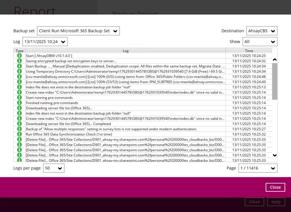Viewport: 291px width, 212px height.
Task: Click info icon for Saving encrypted backup set entry
Action: tap(19, 61)
